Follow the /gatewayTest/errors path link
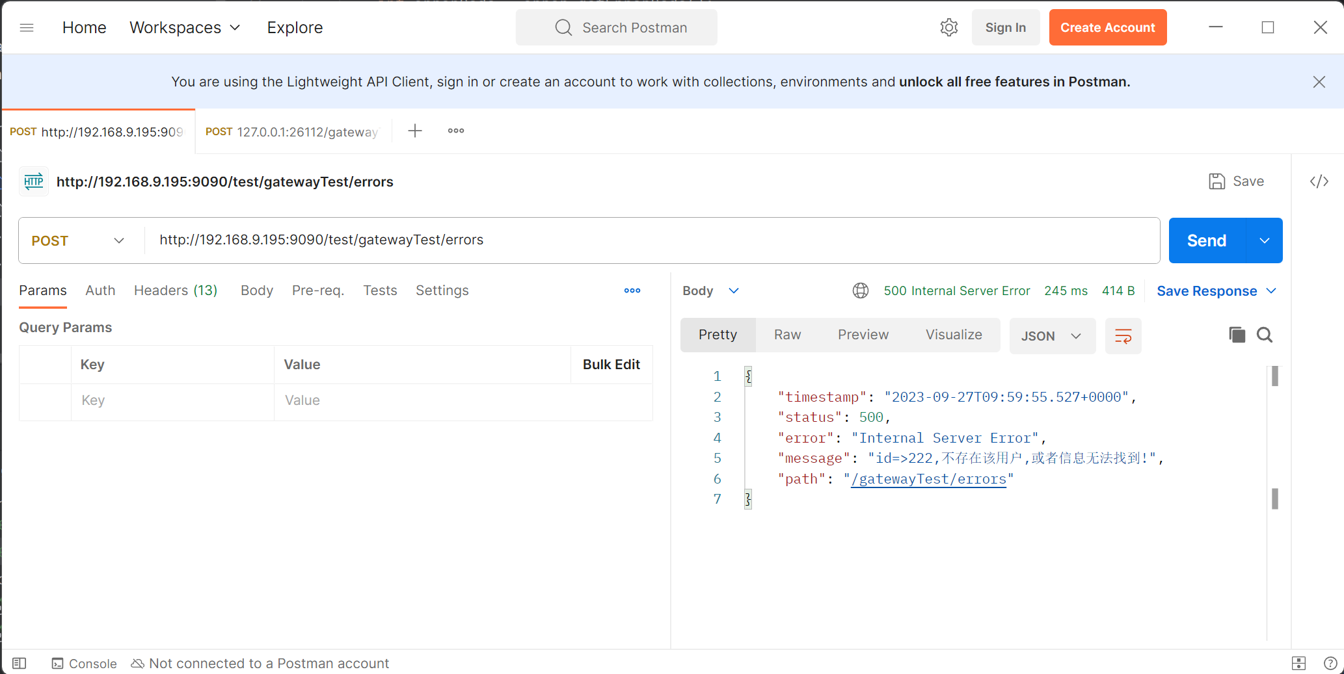Screen dimensions: 1344x674 coord(928,479)
